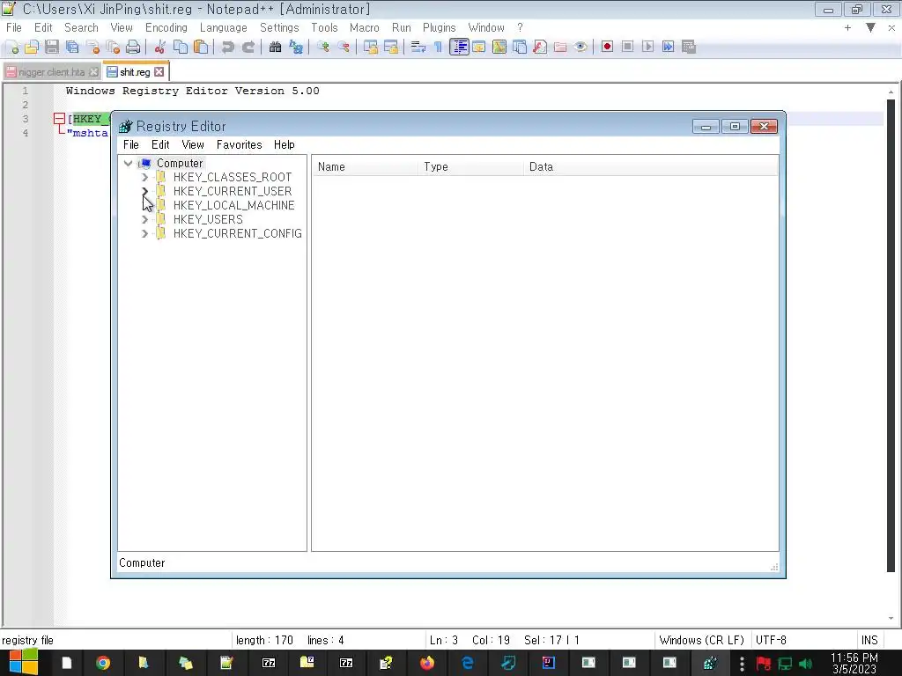Collapse the fold marker on line 3
The height and width of the screenshot is (676, 902).
pos(59,119)
